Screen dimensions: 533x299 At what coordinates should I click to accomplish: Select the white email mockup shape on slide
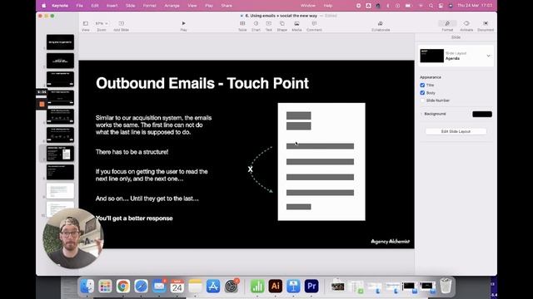click(x=321, y=162)
